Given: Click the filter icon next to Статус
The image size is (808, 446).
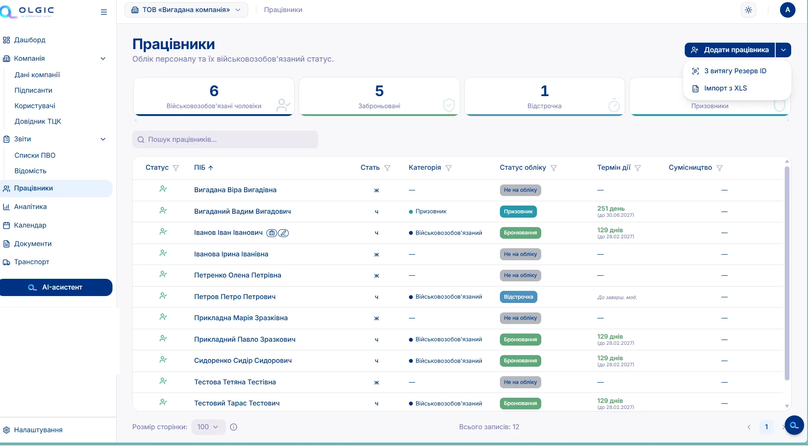Looking at the screenshot, I should (176, 168).
